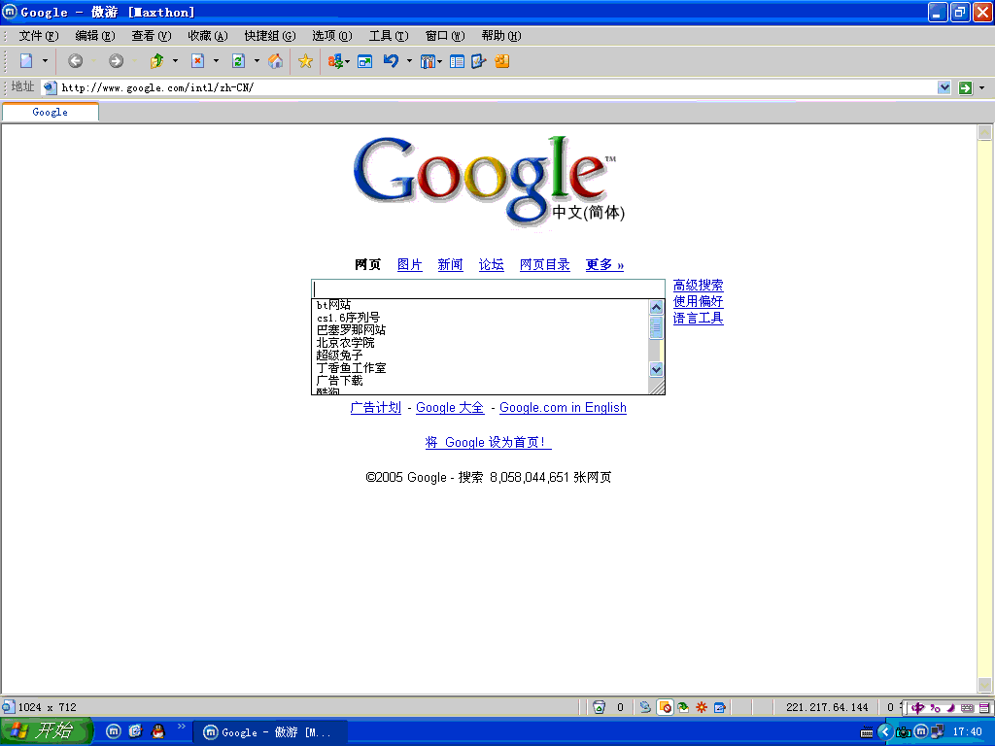Refresh the page with the Refresh icon
The height and width of the screenshot is (746, 995).
coord(238,61)
